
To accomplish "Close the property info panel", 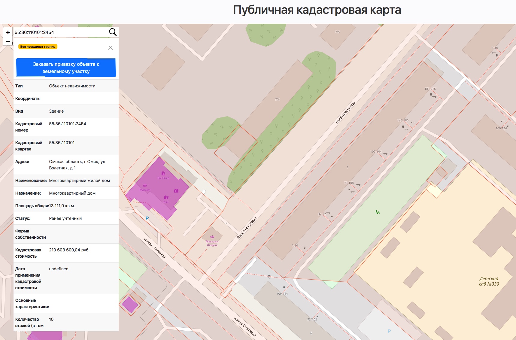I will point(111,48).
